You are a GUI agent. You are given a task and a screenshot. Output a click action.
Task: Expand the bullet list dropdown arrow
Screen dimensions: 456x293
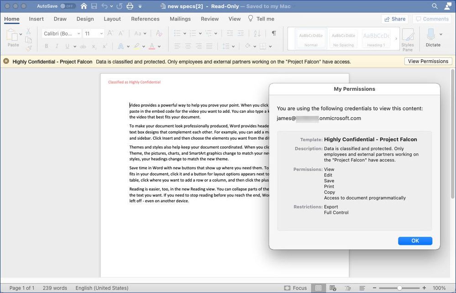coord(185,33)
